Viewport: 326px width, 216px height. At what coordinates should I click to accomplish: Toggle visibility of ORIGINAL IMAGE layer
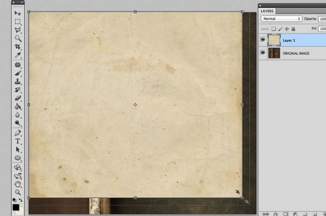click(264, 53)
